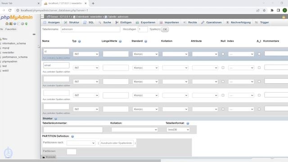Open the Trigger tab
Viewport: 288px width, 162px height.
click(262, 22)
